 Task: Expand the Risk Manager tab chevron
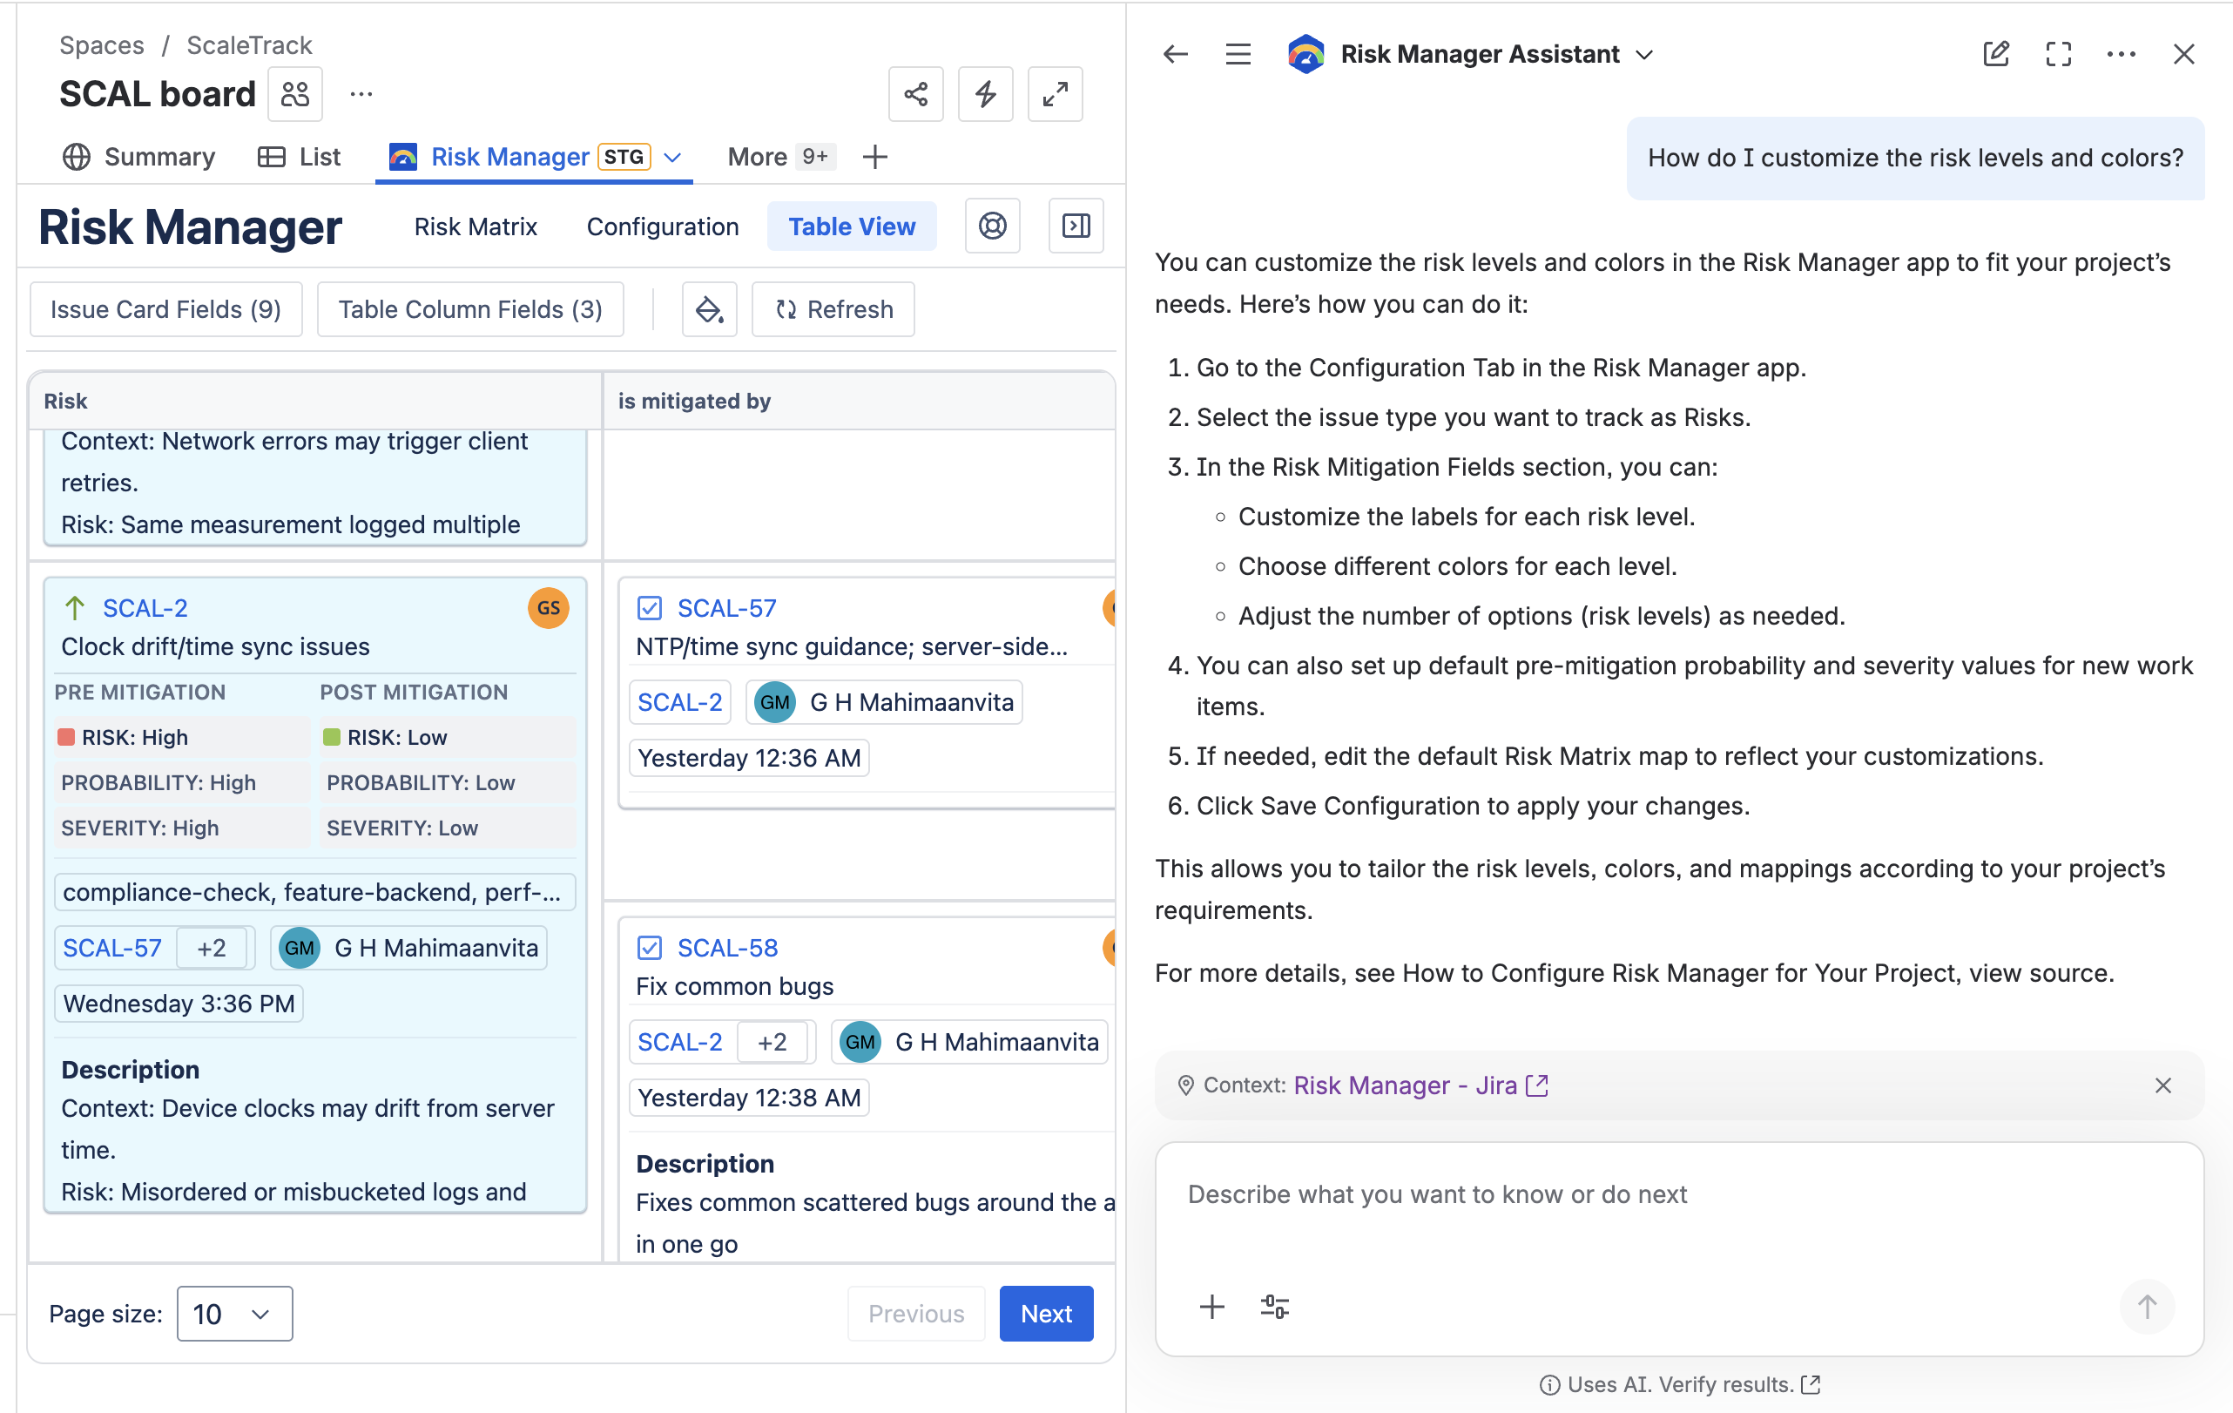click(674, 157)
